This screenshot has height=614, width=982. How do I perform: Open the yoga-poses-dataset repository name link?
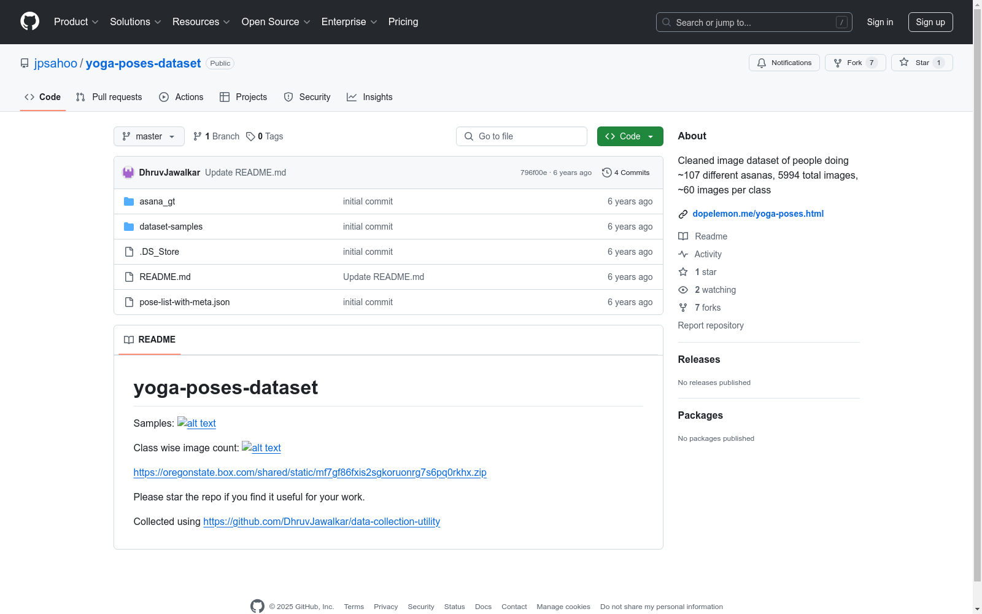click(x=143, y=63)
